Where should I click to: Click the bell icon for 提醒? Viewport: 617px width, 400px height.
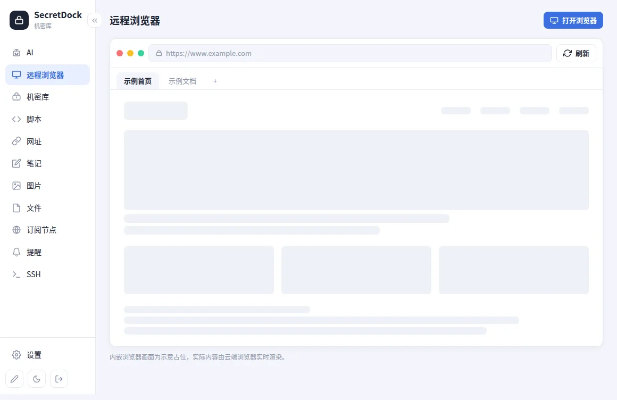click(x=16, y=252)
